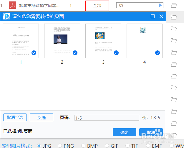The width and height of the screenshot is (184, 148).
Task: Choose BMP output format
Action: [83, 146]
